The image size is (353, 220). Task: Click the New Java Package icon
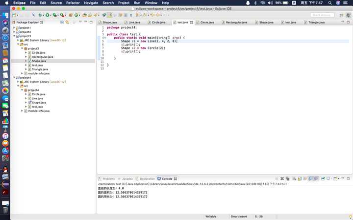[x=71, y=15]
